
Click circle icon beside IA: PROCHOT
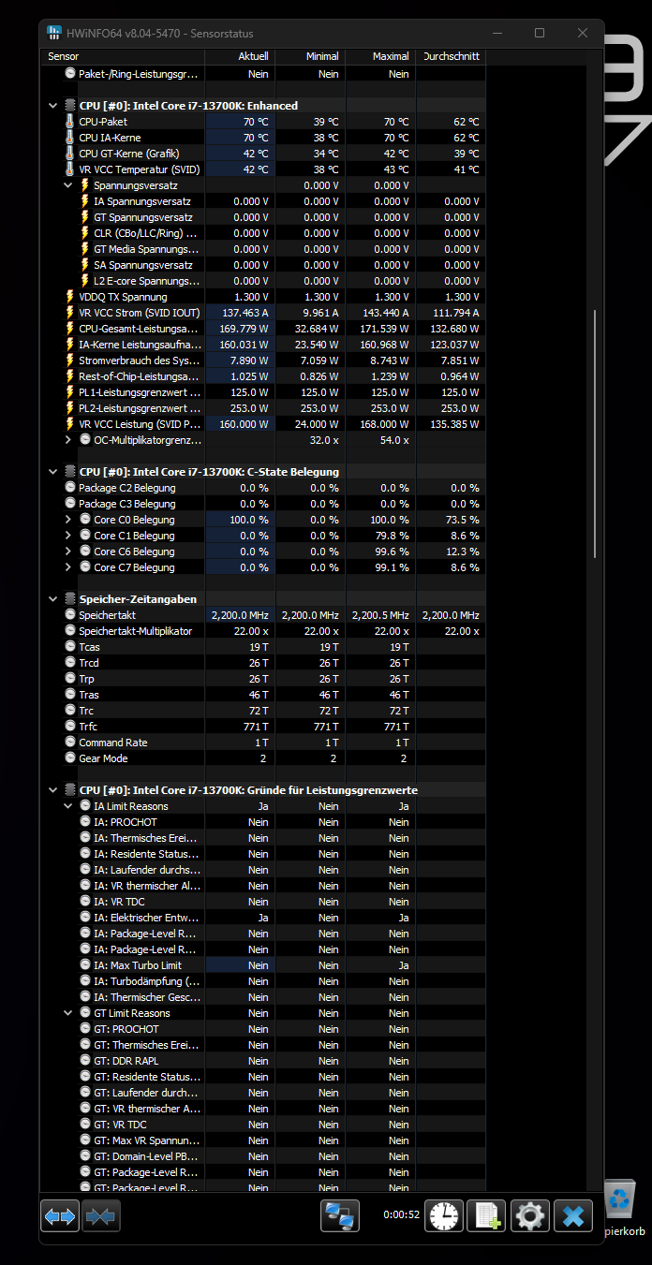pos(85,822)
